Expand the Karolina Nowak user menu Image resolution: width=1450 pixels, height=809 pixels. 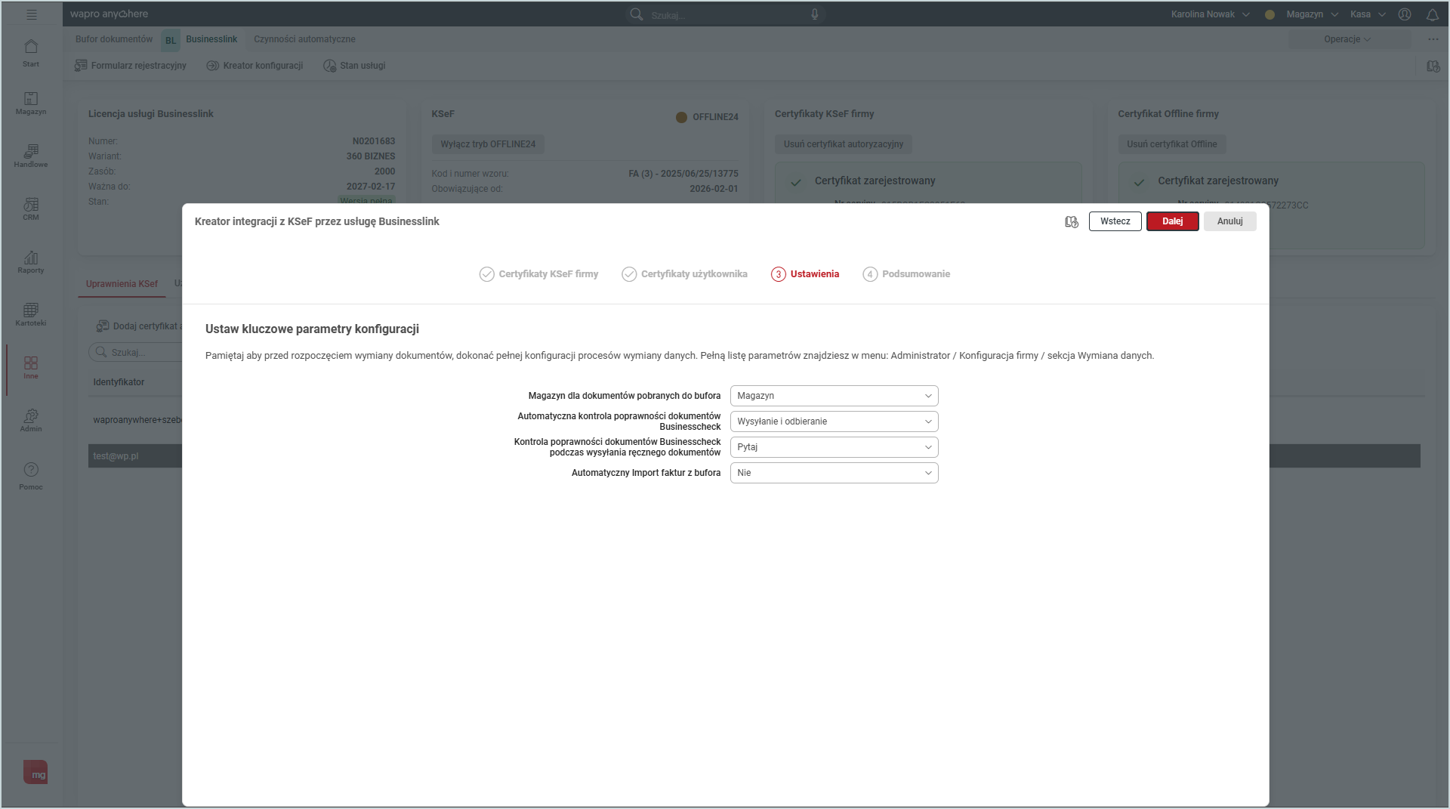1210,14
